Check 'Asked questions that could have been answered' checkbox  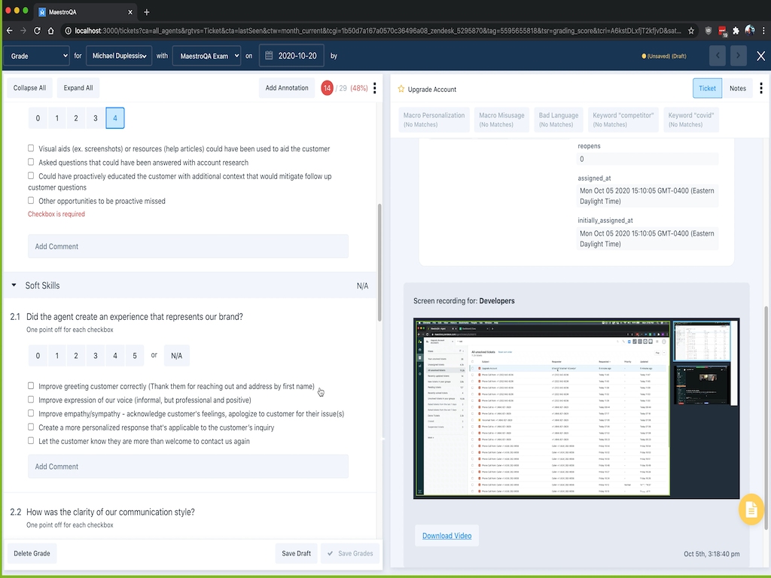[x=30, y=162]
